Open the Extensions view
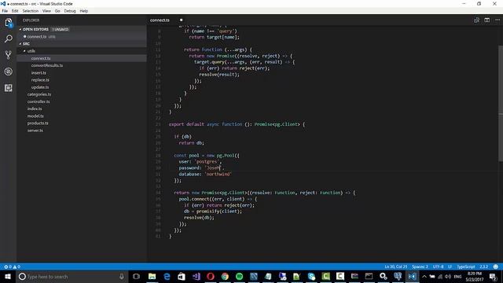The image size is (503, 283). (9, 87)
